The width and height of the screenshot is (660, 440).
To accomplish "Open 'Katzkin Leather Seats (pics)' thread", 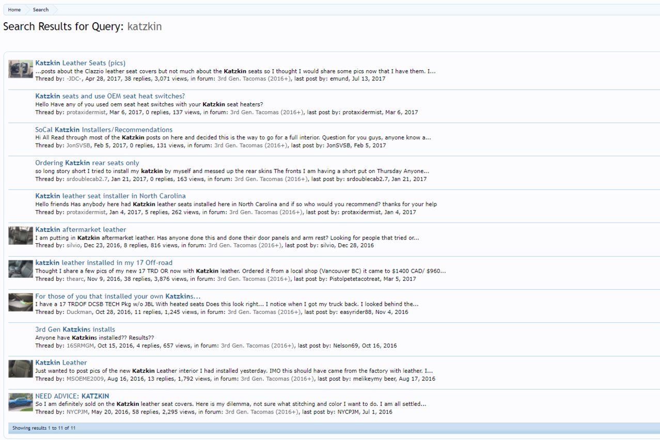I will pyautogui.click(x=81, y=63).
